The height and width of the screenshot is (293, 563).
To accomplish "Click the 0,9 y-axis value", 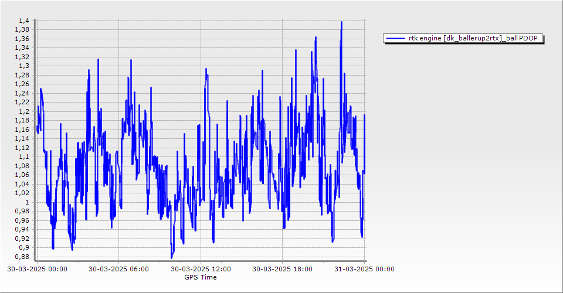I will click(25, 247).
